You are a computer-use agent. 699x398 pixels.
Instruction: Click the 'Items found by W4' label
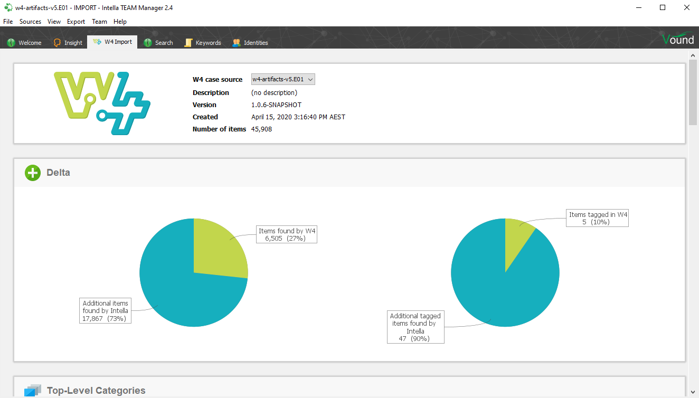pyautogui.click(x=287, y=234)
